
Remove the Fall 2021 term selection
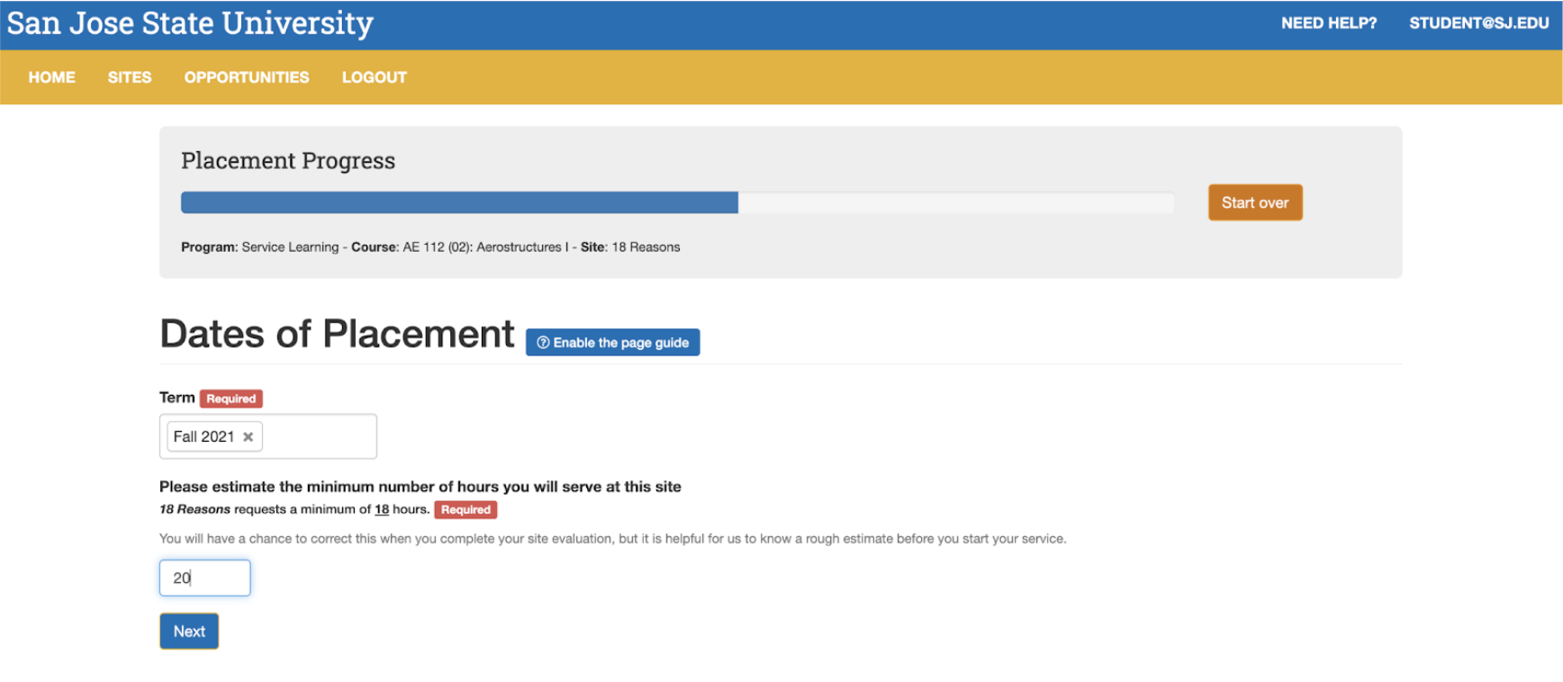pyautogui.click(x=248, y=437)
